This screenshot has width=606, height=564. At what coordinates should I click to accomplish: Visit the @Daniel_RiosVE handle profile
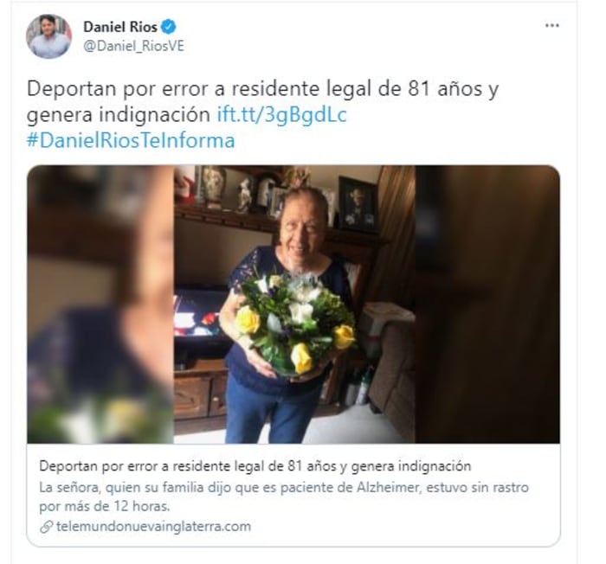point(133,47)
